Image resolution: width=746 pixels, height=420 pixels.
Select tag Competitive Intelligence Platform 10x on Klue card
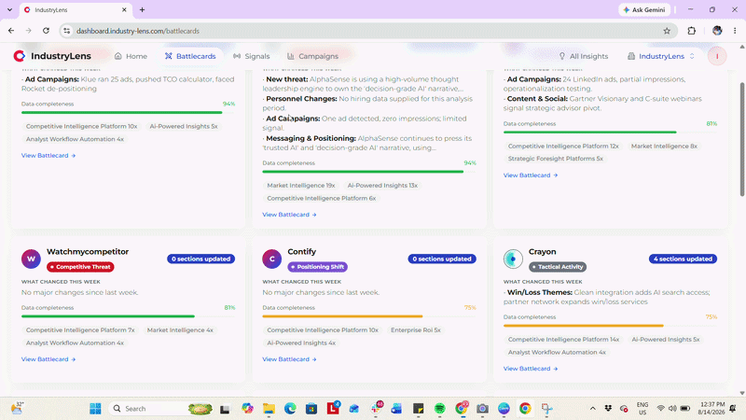coord(81,127)
